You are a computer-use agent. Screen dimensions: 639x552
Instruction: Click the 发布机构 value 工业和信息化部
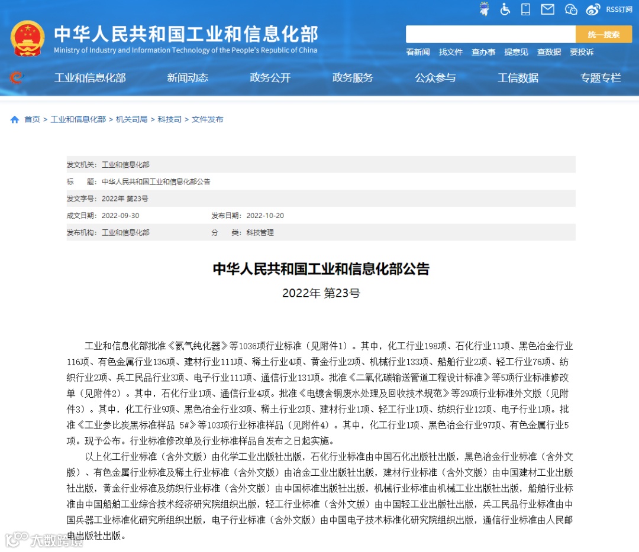(x=125, y=232)
